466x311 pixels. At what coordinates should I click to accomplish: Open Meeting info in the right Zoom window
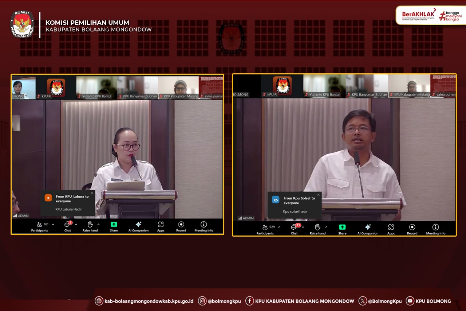pos(435,229)
